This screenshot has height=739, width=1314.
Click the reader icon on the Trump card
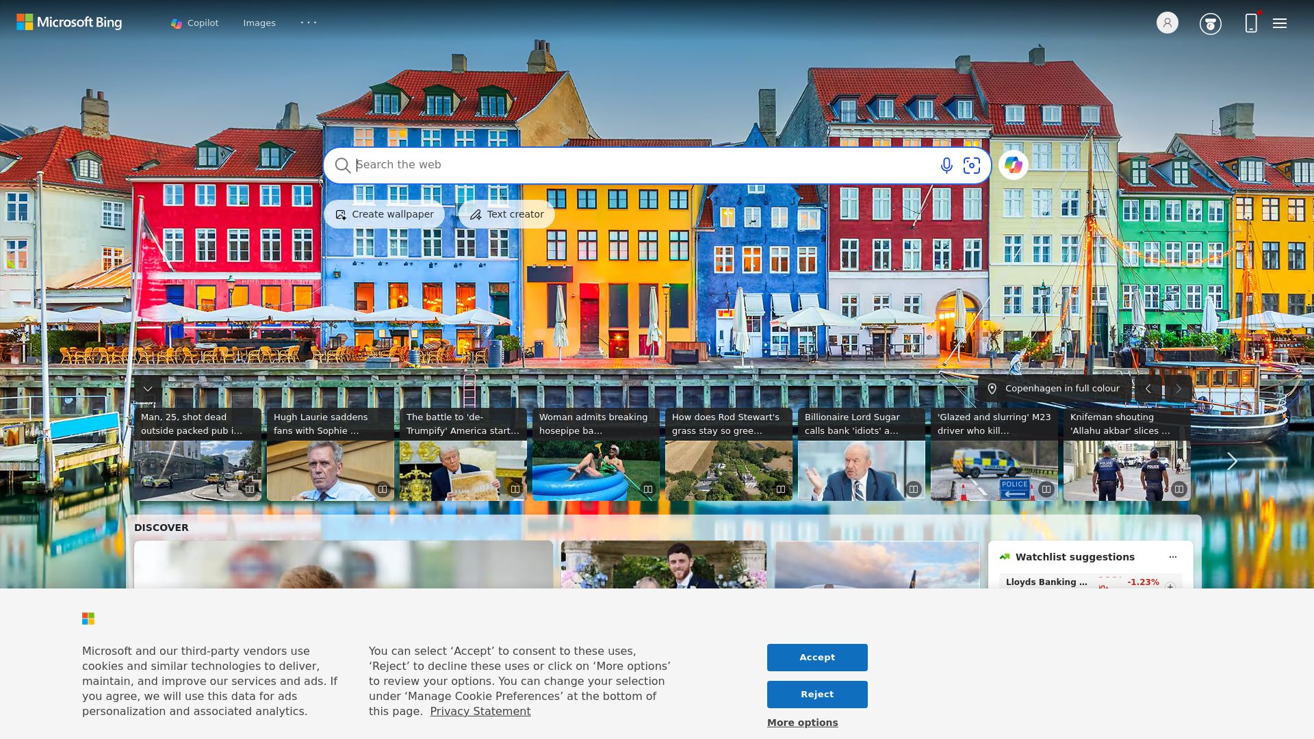click(x=515, y=489)
